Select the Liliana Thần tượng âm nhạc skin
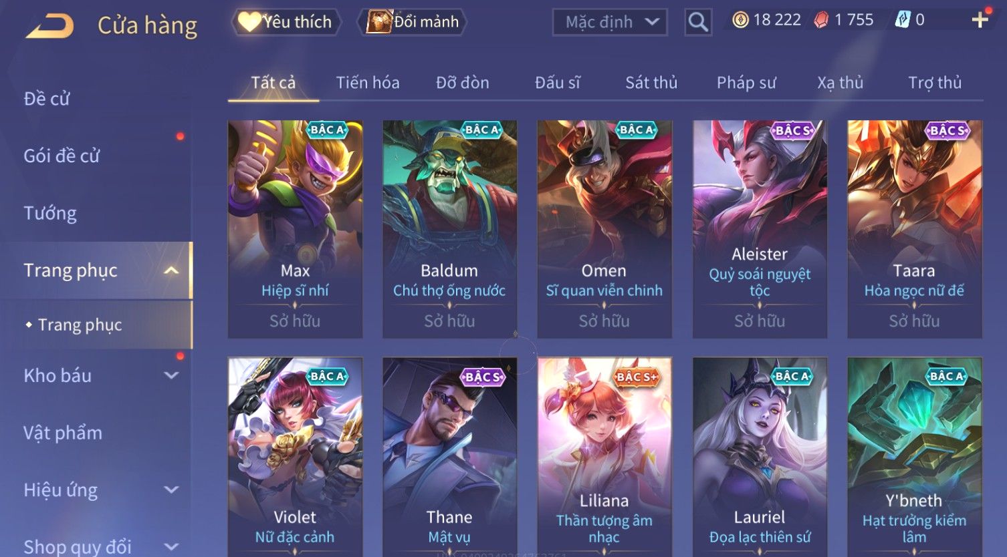 pos(604,457)
